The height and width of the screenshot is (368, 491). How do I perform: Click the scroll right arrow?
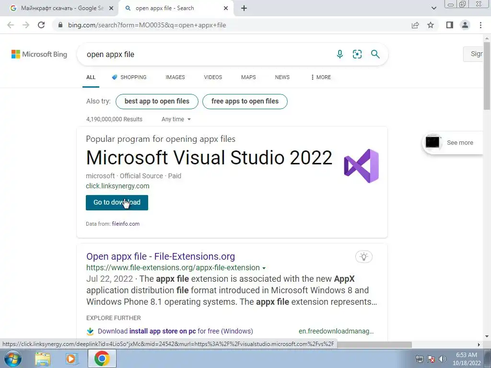coord(479,345)
